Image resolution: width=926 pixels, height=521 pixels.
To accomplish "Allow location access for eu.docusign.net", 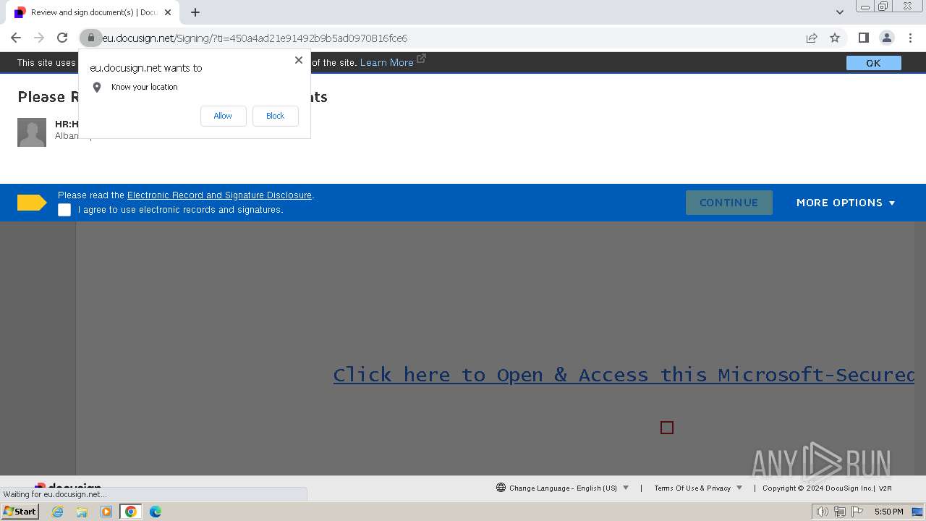I will pos(223,116).
